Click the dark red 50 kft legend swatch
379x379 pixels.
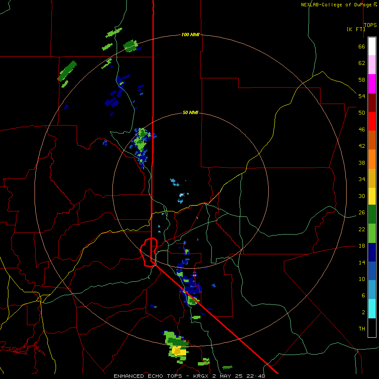[372, 103]
